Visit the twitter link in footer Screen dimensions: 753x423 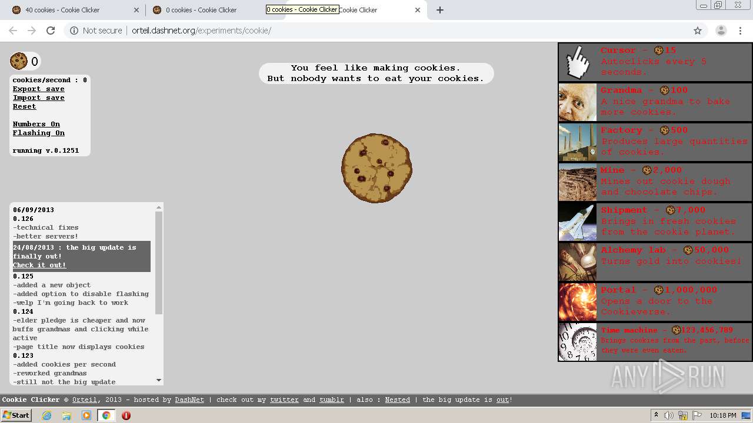[285, 399]
